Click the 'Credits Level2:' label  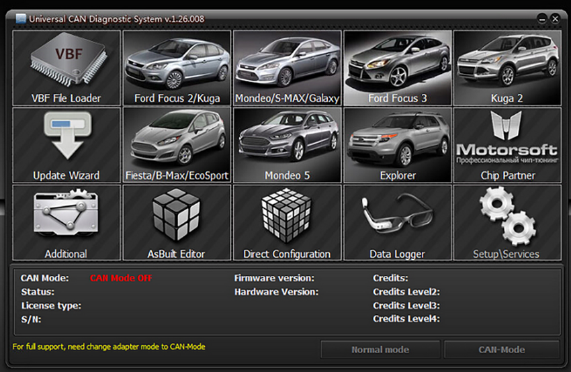tap(406, 292)
